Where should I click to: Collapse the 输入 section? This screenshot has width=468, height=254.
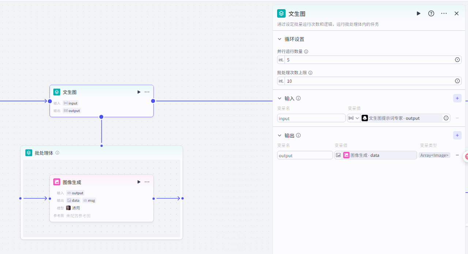280,98
